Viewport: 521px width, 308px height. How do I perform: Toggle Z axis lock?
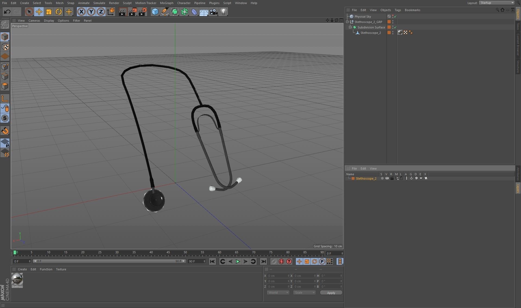101,12
